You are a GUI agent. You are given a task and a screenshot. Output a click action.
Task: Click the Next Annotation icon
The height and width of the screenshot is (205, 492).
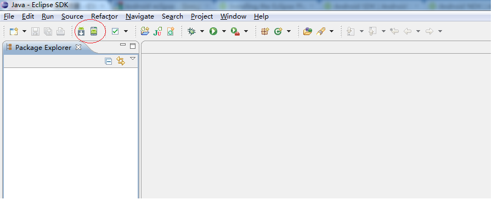351,31
